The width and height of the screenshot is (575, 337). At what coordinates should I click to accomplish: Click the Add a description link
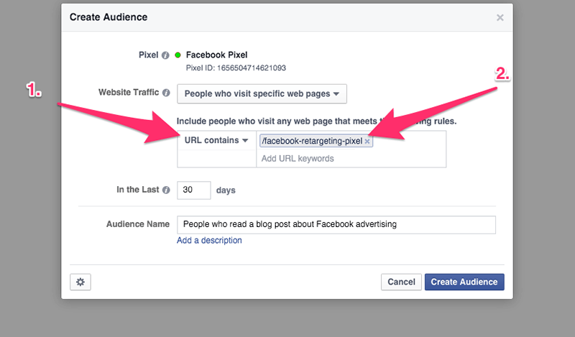point(209,241)
